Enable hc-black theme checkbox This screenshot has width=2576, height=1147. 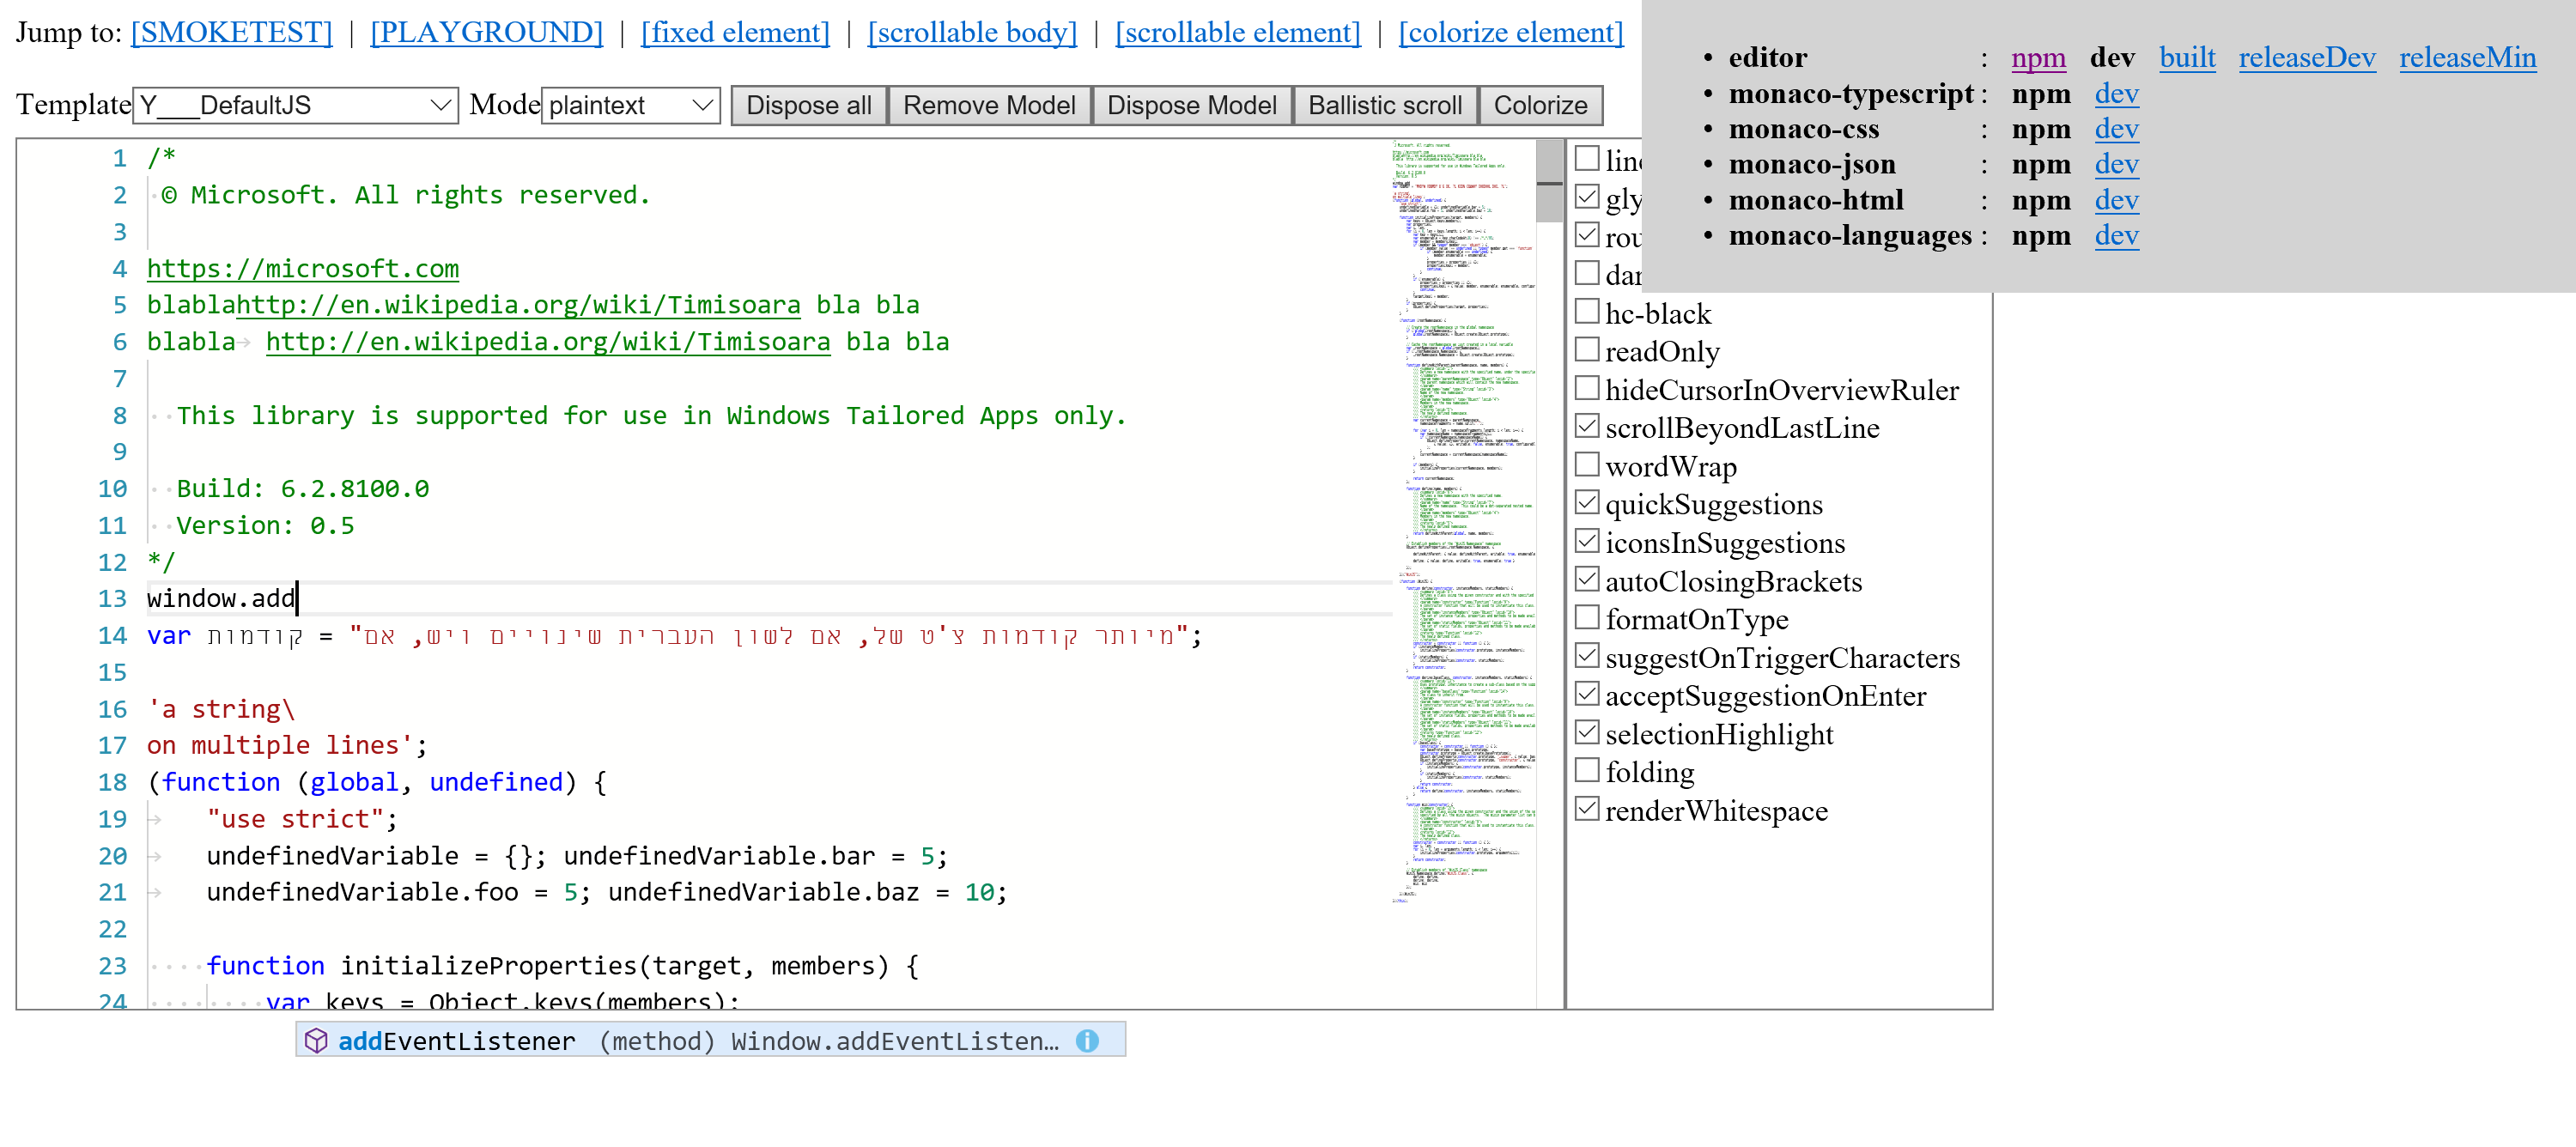click(1587, 310)
